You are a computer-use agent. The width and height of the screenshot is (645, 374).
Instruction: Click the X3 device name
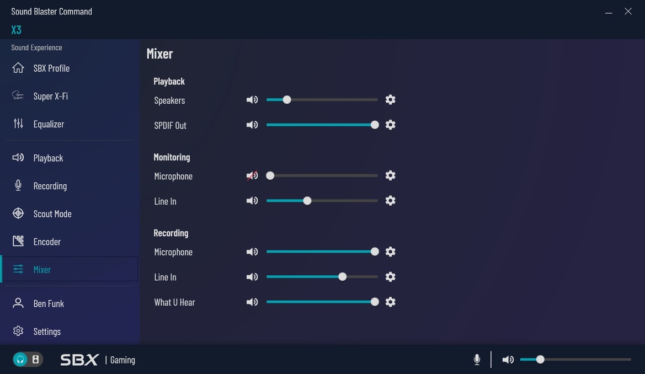click(16, 30)
